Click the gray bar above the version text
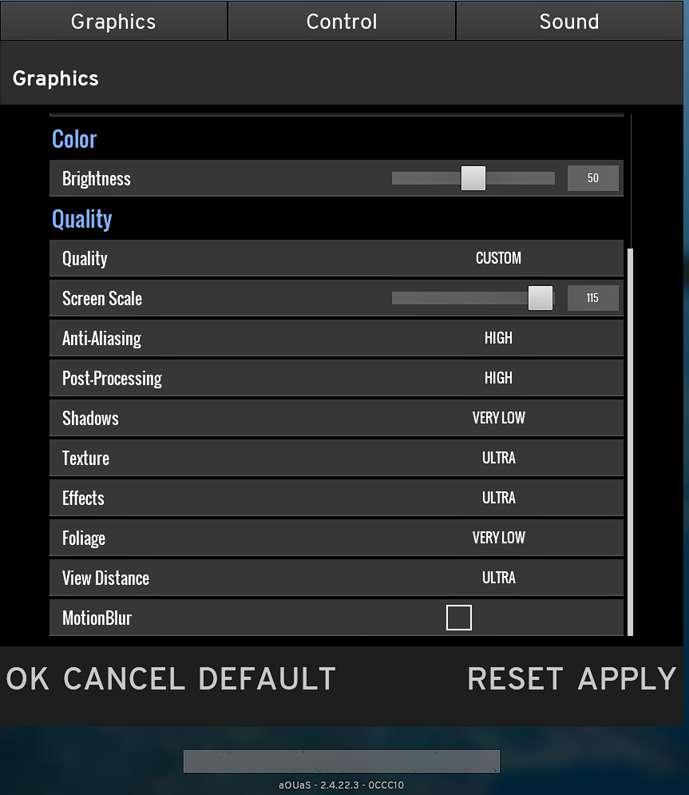The image size is (689, 795). pyautogui.click(x=342, y=761)
